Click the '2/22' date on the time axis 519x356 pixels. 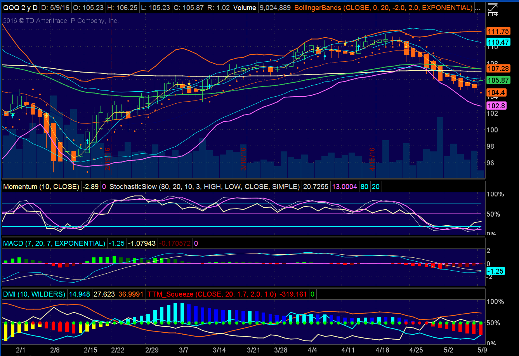(x=118, y=350)
